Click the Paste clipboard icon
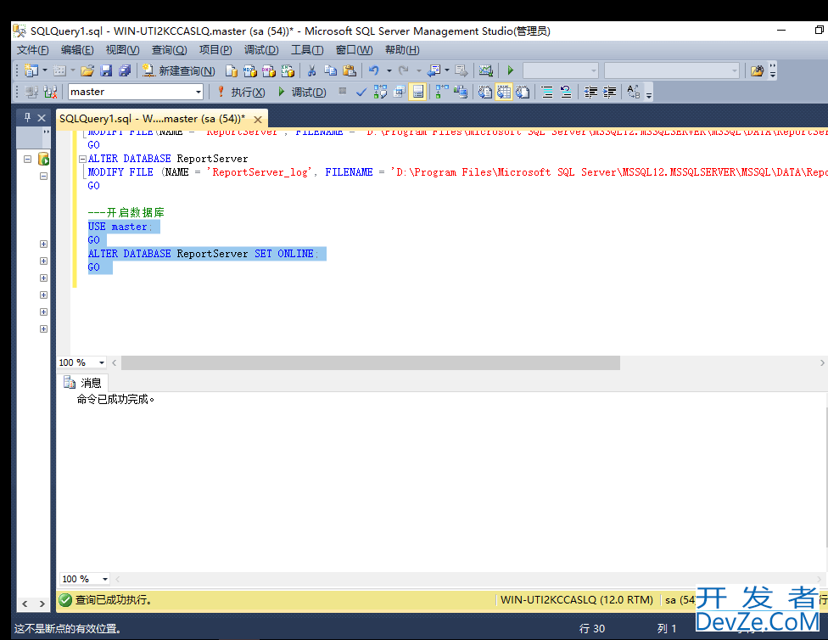 350,70
